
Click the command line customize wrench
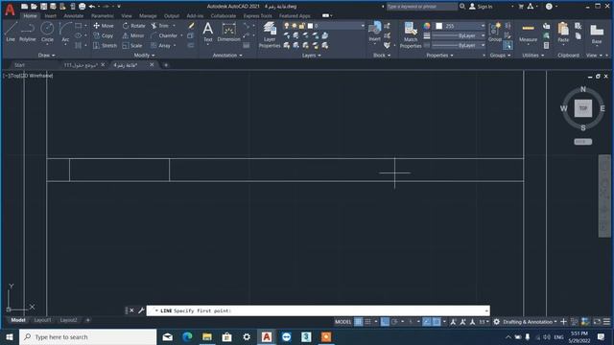point(141,310)
